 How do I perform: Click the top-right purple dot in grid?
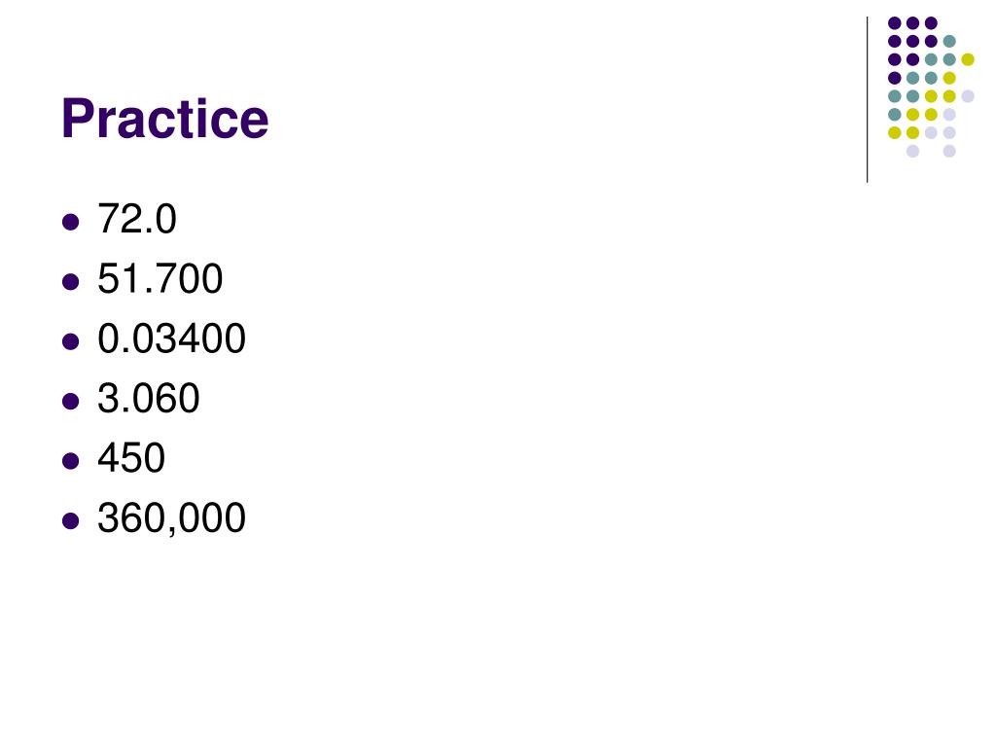tap(931, 23)
